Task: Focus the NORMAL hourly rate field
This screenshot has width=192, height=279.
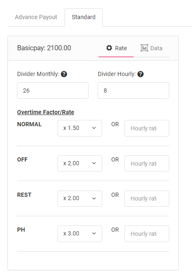Action: tap(147, 128)
